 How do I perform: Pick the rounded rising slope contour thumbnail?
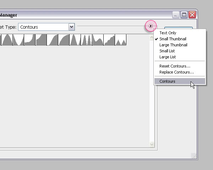point(64,40)
